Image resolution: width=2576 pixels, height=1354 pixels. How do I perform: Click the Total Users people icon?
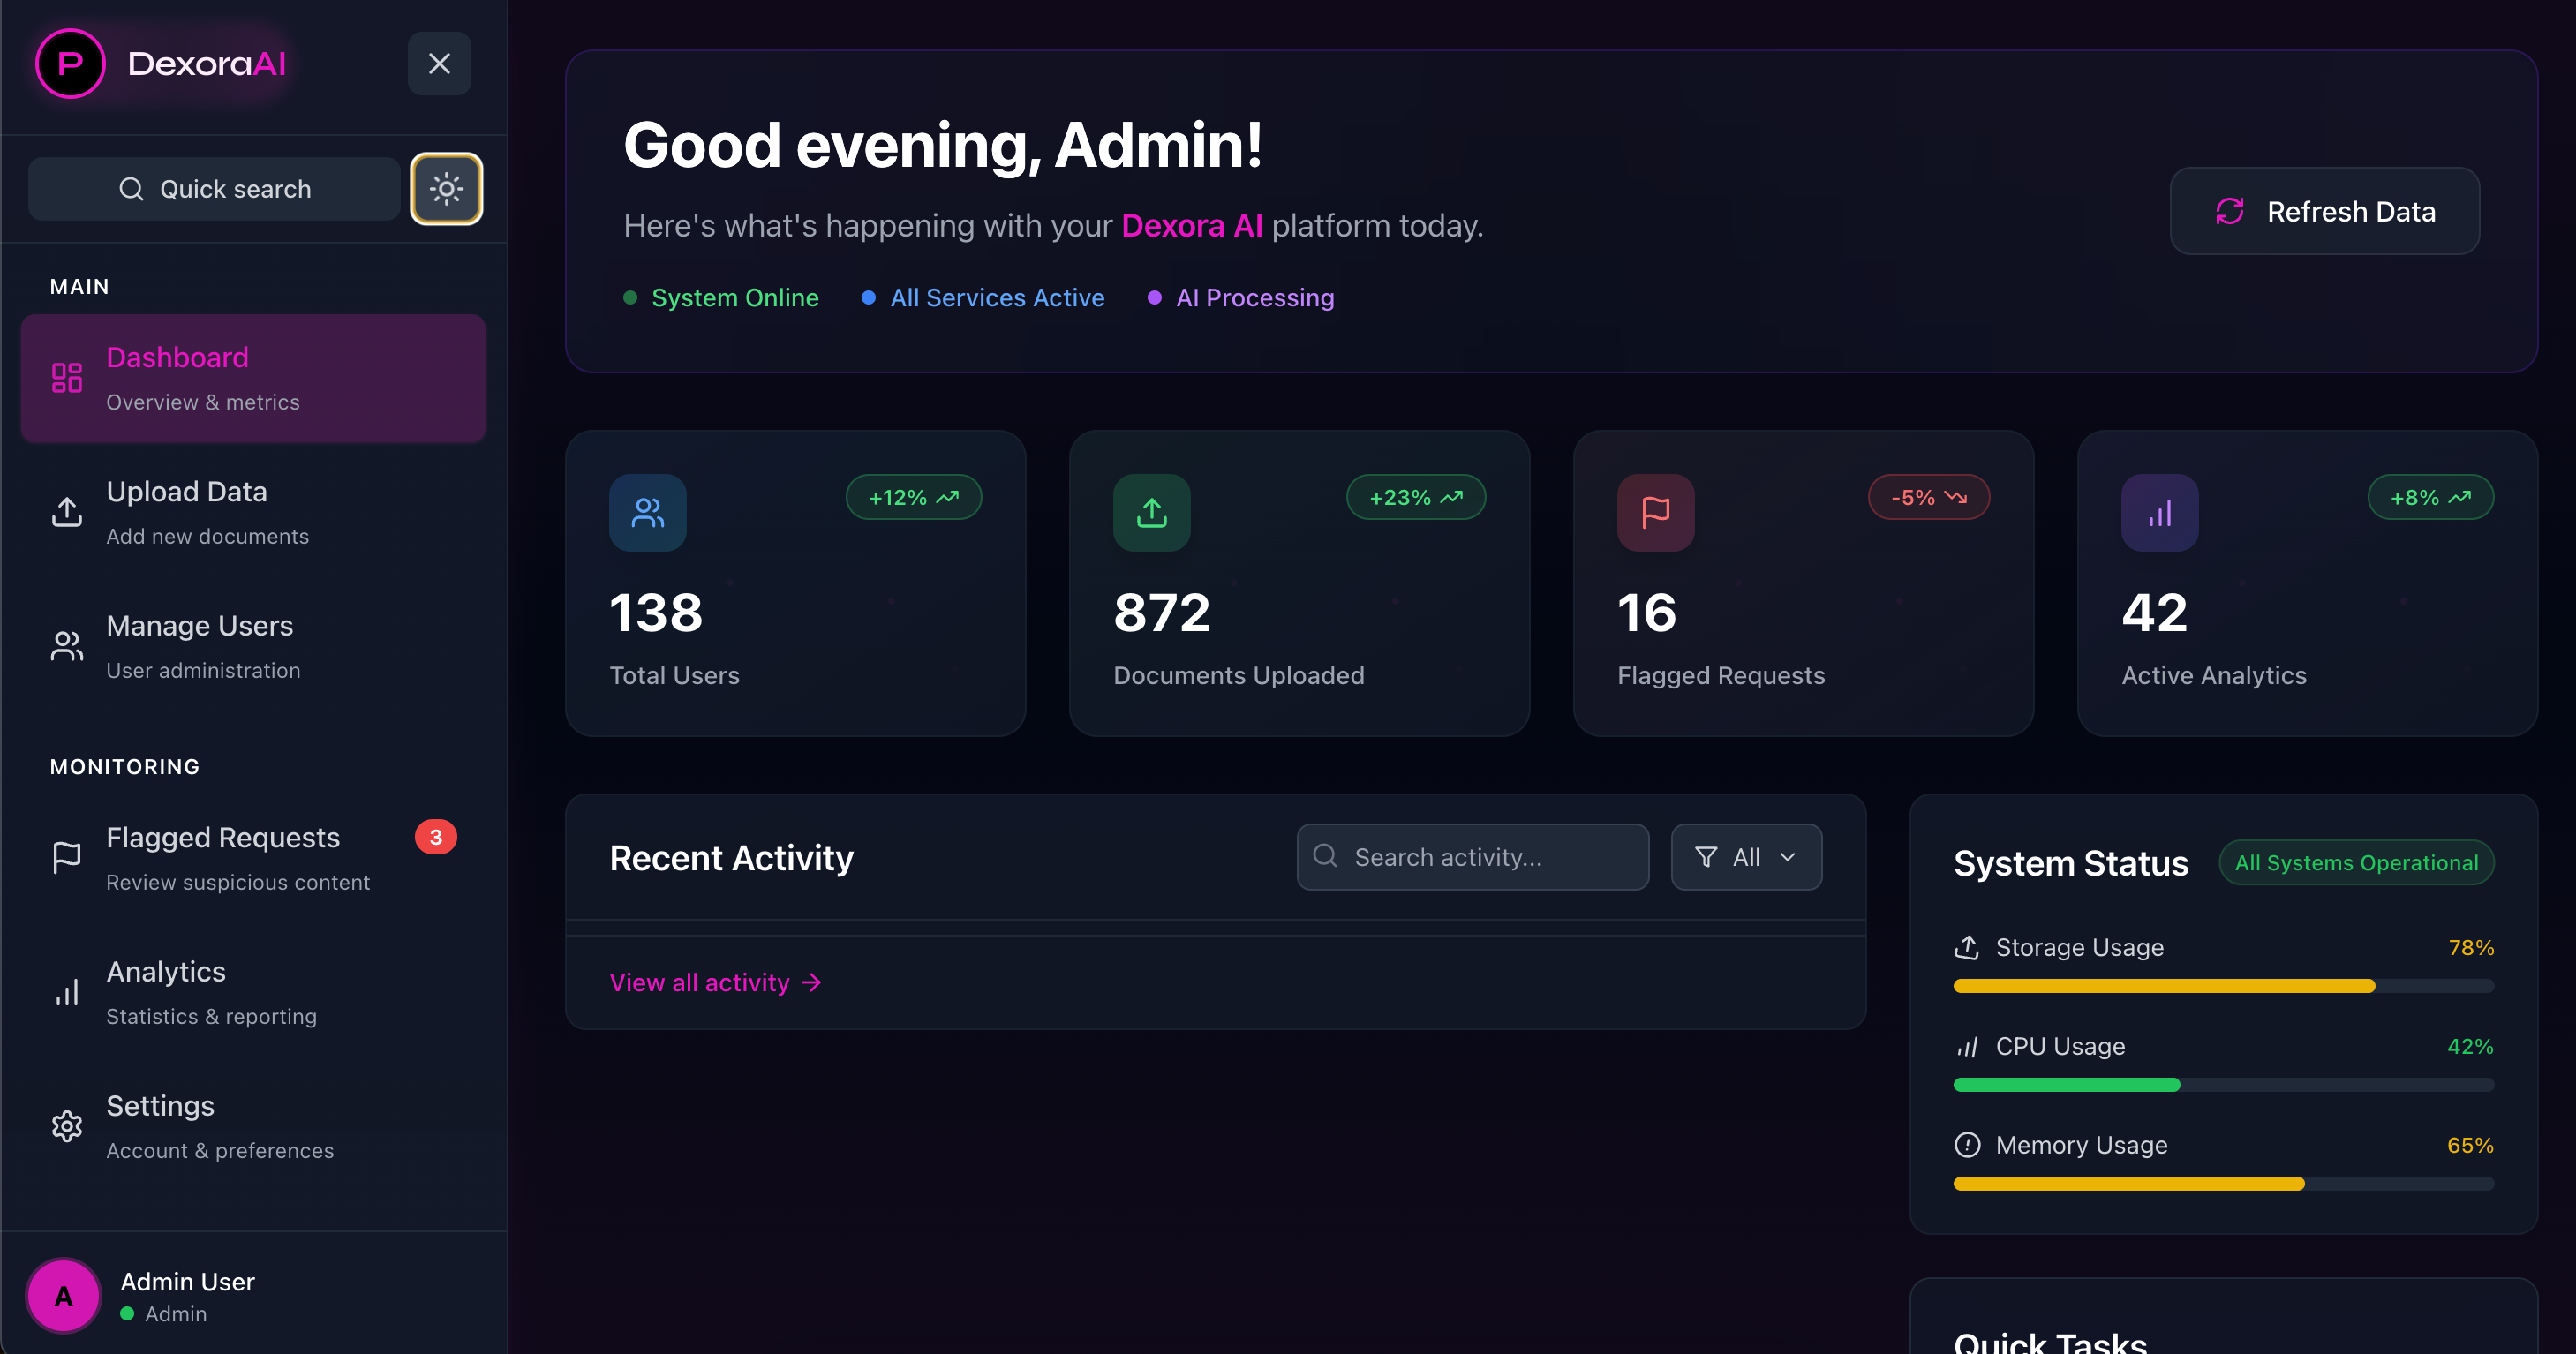pos(647,513)
